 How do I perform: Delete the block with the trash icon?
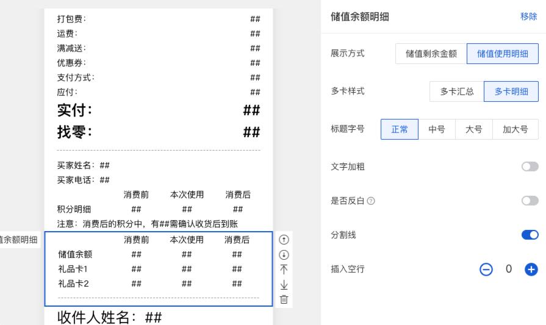[284, 299]
